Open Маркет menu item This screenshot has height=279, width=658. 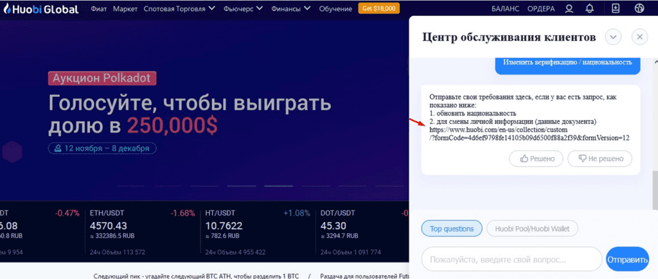[125, 8]
